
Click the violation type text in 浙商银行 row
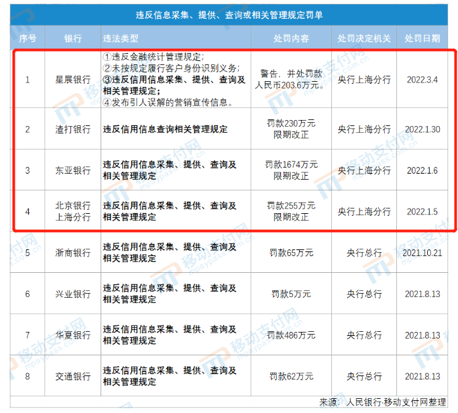[x=170, y=253]
